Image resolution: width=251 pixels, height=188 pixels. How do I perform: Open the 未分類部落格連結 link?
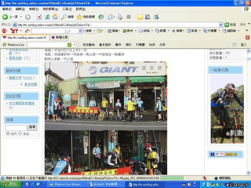[x=22, y=103]
